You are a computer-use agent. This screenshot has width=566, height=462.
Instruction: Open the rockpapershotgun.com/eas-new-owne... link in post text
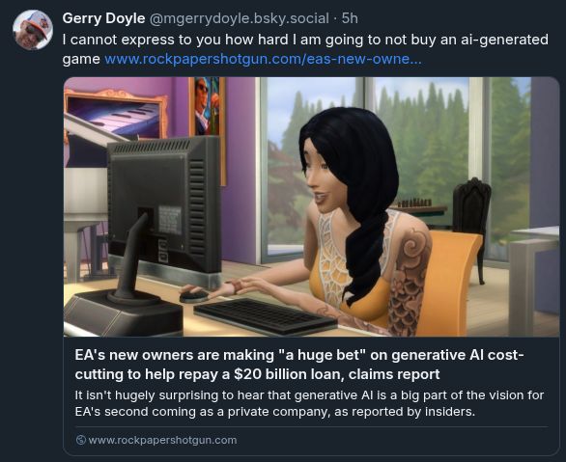coord(263,59)
